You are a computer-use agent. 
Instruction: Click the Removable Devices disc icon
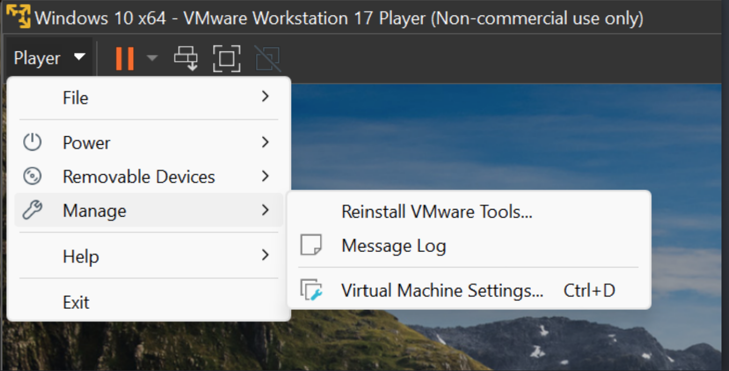tap(32, 176)
